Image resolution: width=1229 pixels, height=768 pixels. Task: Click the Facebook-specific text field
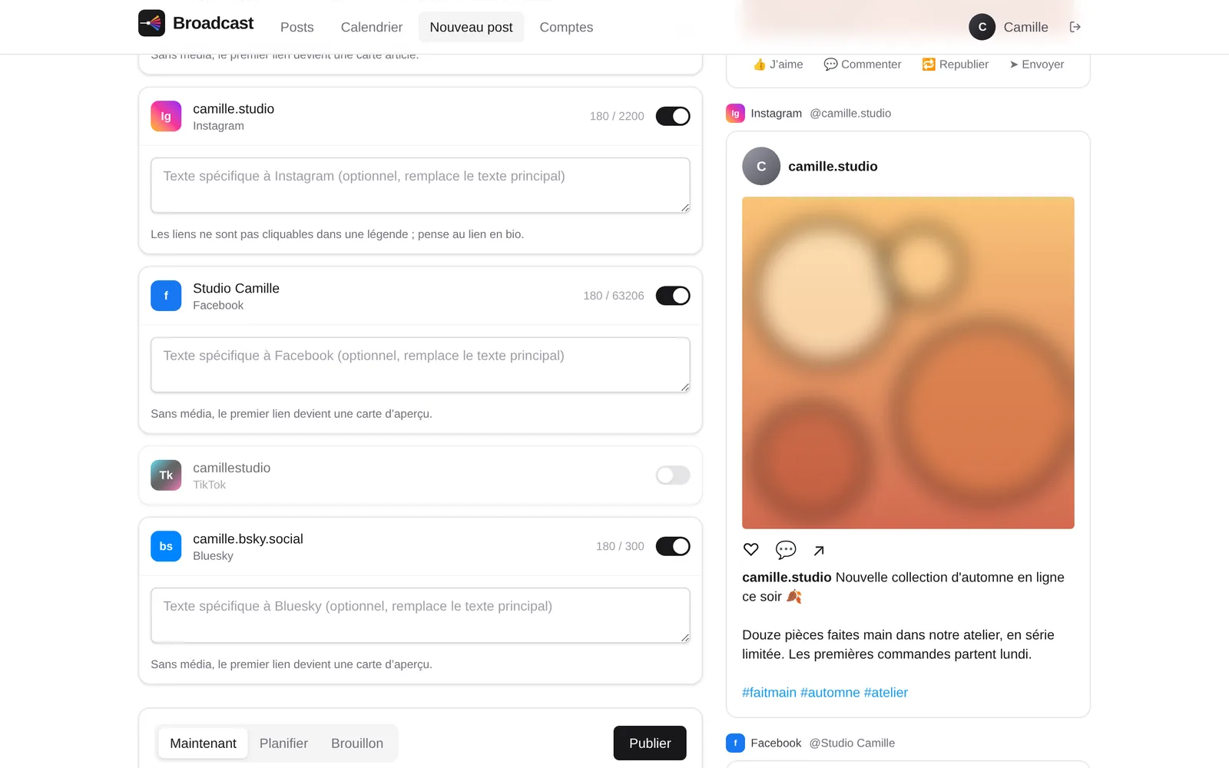tap(420, 365)
